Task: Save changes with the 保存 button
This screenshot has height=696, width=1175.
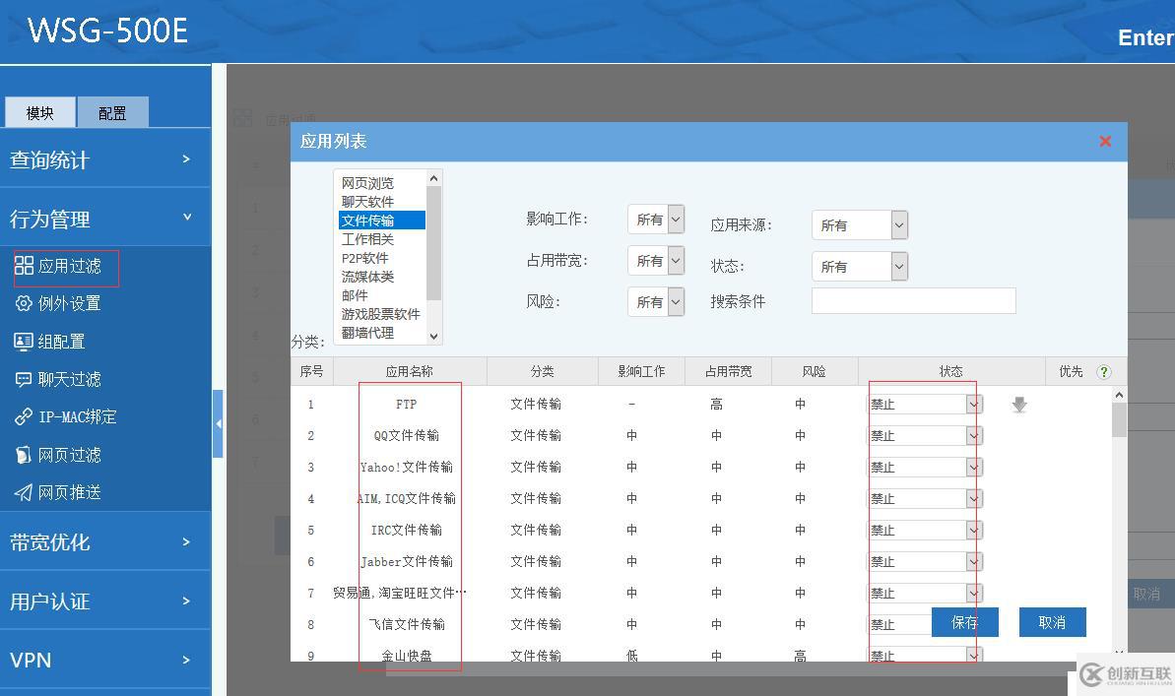Action: tap(963, 622)
